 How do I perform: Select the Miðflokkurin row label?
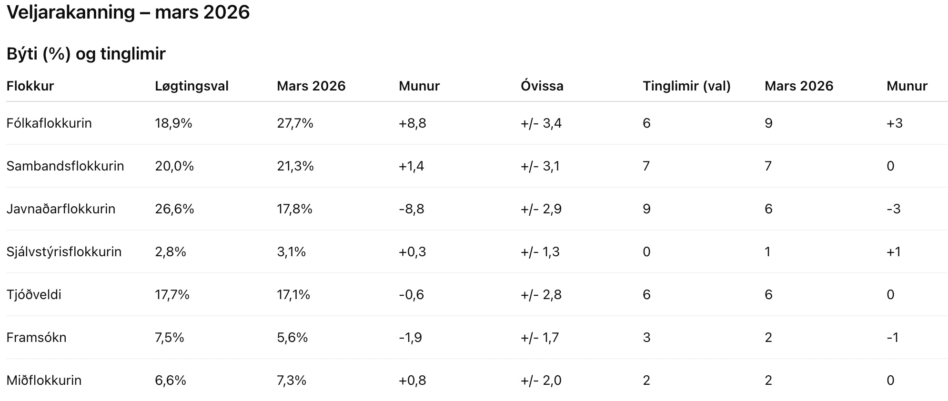44,381
